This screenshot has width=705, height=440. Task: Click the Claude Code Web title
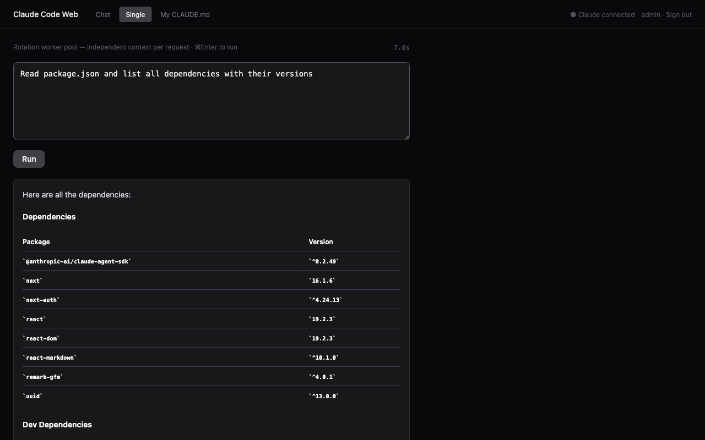46,14
